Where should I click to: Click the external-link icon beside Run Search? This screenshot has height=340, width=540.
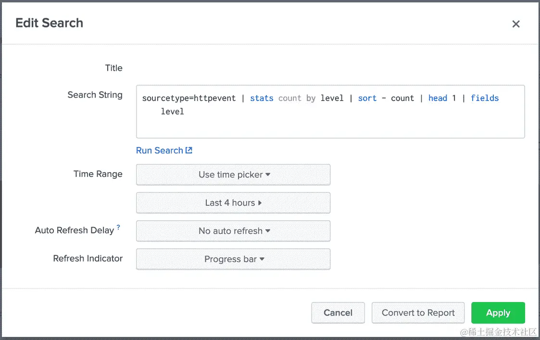[189, 151]
